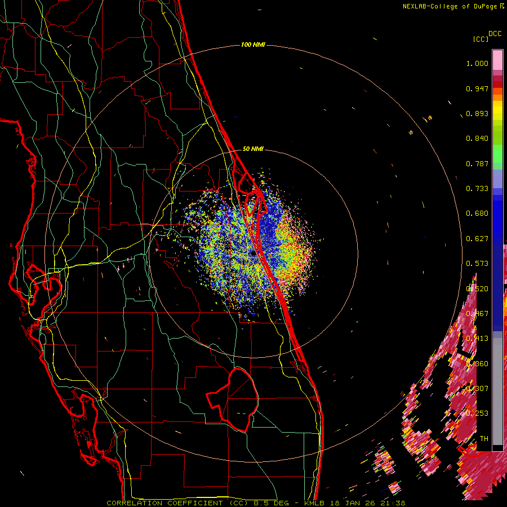Click the 0.627 scale value

click(x=477, y=239)
